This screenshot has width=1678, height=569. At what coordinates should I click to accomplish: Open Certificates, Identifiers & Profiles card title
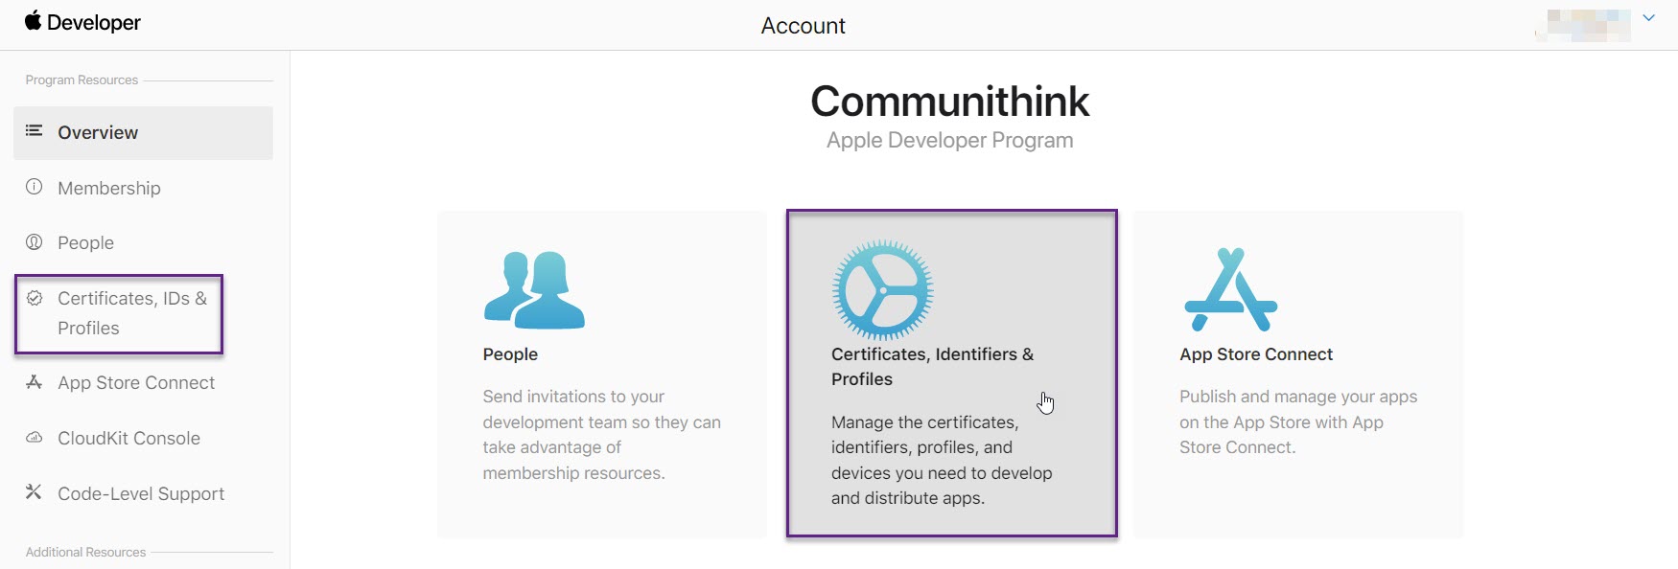pyautogui.click(x=932, y=367)
